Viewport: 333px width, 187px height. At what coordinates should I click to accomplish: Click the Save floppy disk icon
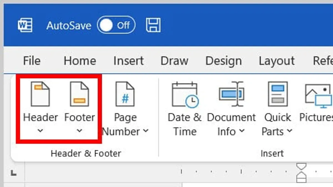pos(153,25)
